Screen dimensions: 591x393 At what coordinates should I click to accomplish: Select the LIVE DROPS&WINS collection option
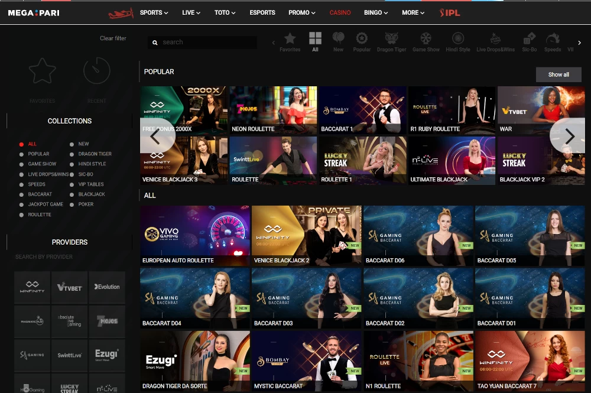44,174
